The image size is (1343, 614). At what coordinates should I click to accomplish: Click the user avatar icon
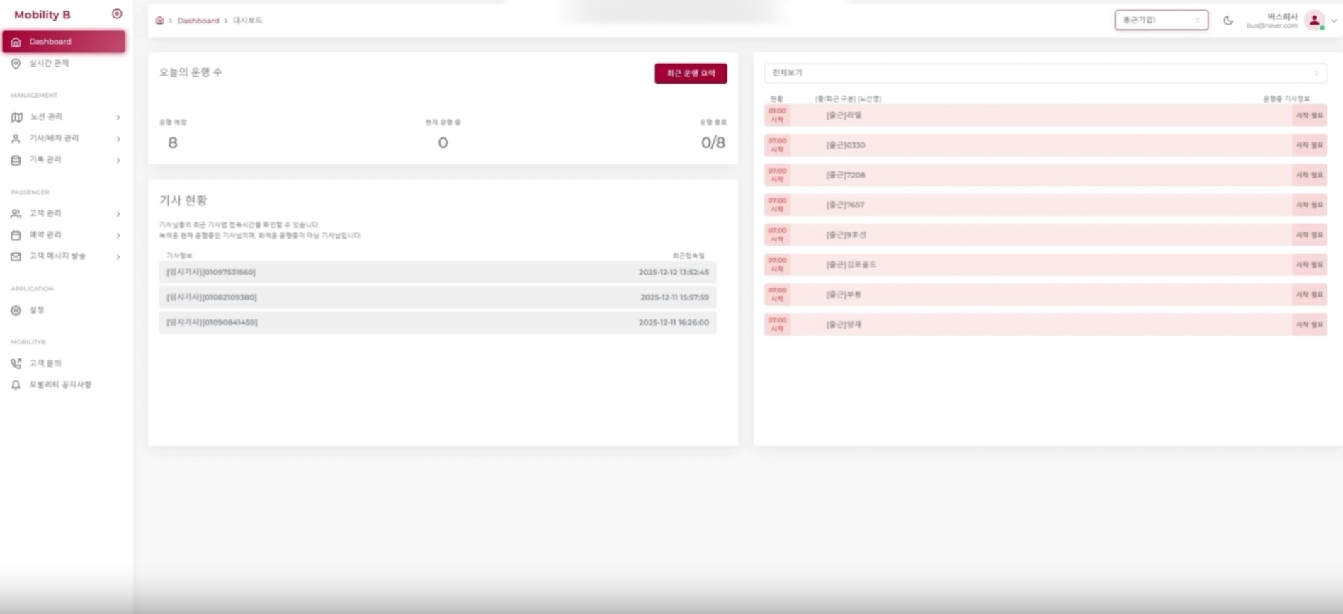click(1315, 21)
